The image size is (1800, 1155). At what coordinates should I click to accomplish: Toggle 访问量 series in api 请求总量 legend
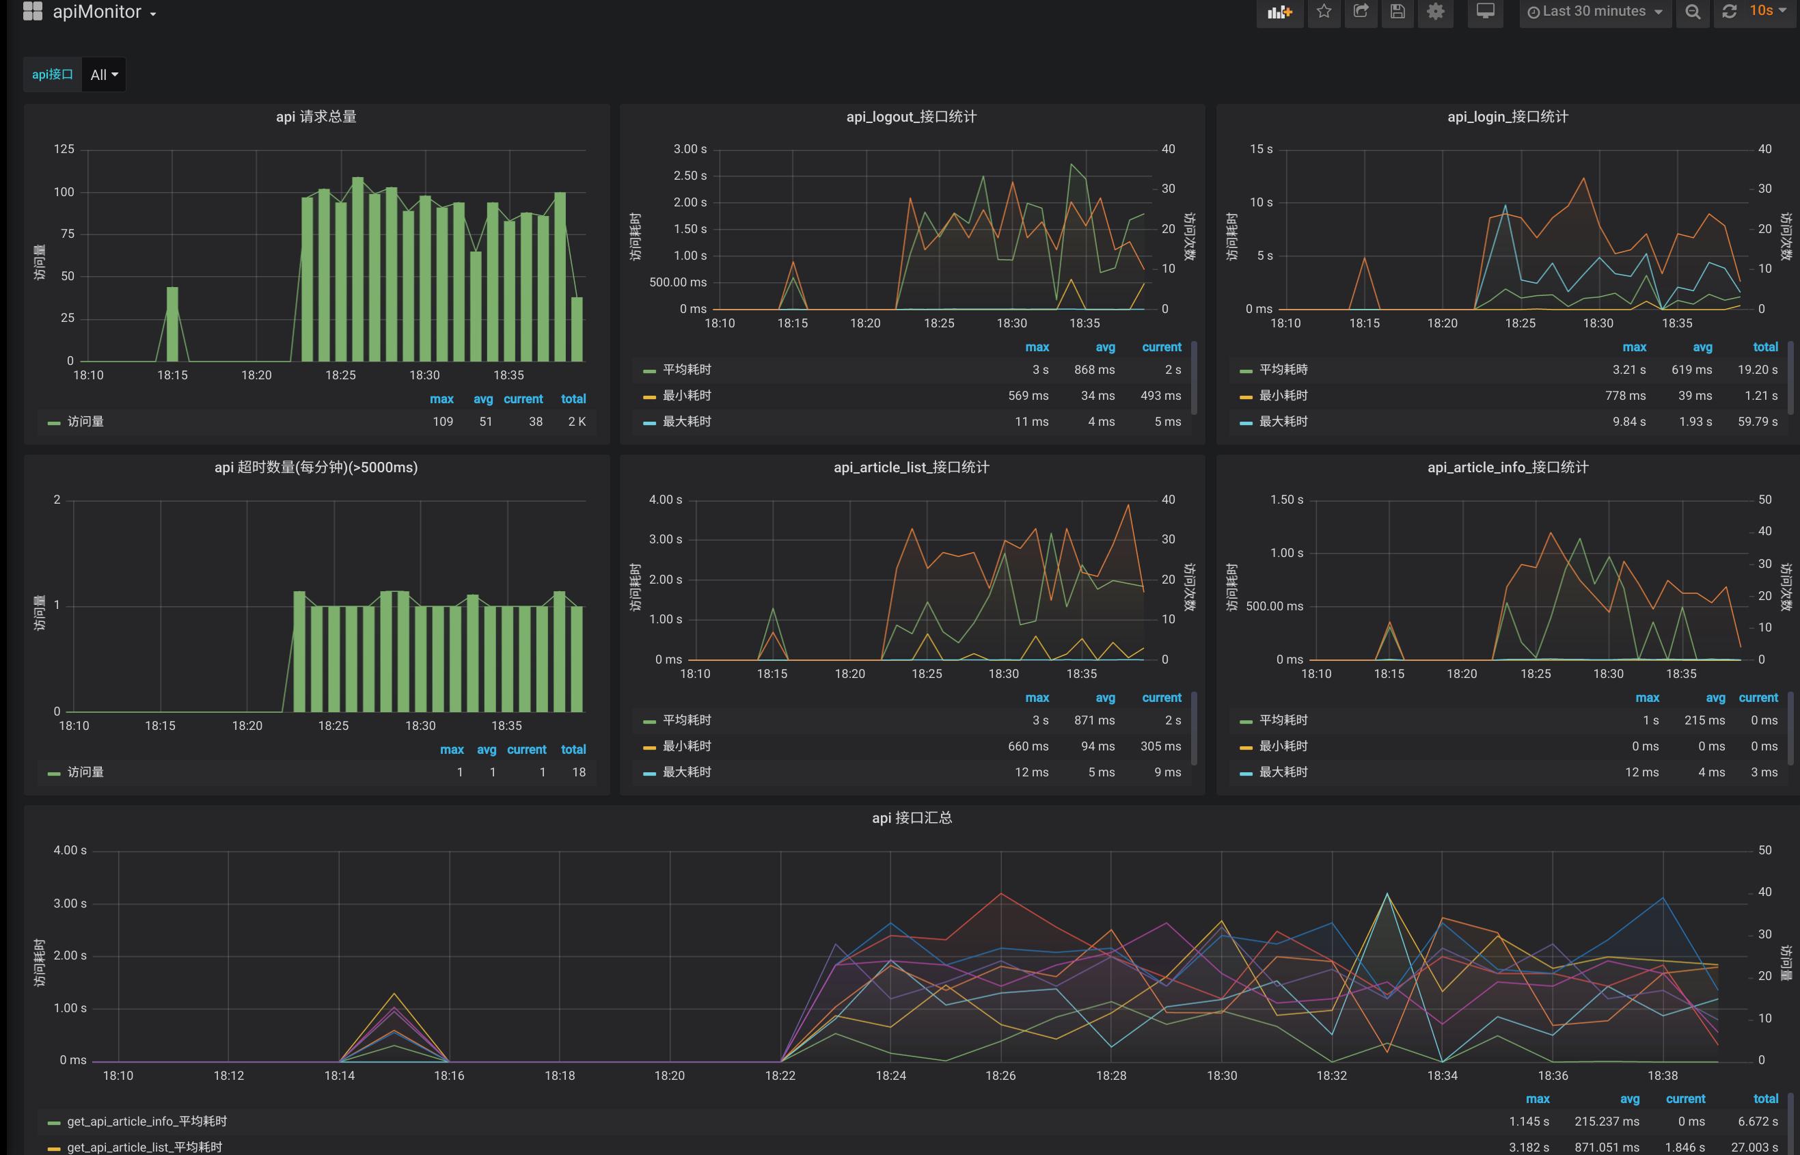coord(85,422)
